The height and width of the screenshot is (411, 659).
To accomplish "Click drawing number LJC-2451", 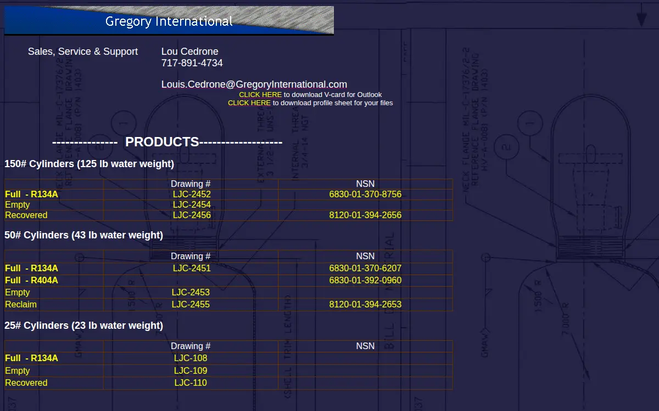I will pyautogui.click(x=192, y=269).
